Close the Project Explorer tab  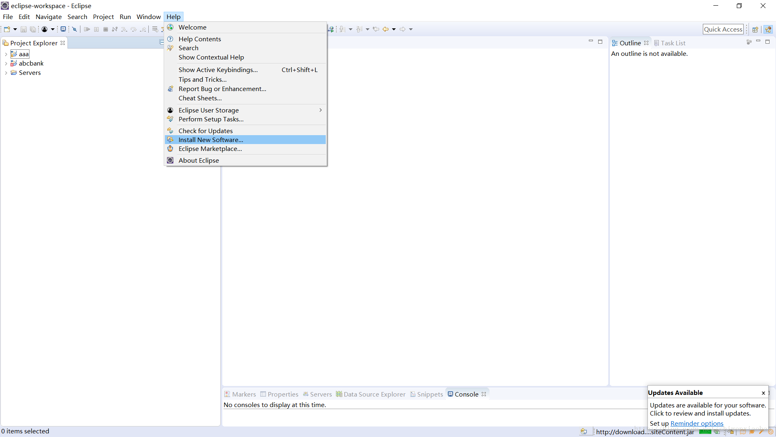[x=63, y=43]
